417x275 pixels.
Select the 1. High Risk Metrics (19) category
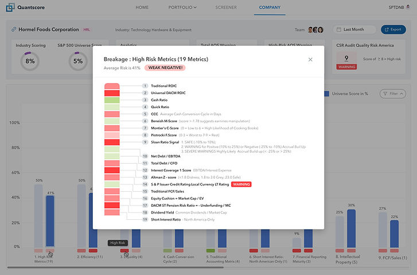point(44,259)
